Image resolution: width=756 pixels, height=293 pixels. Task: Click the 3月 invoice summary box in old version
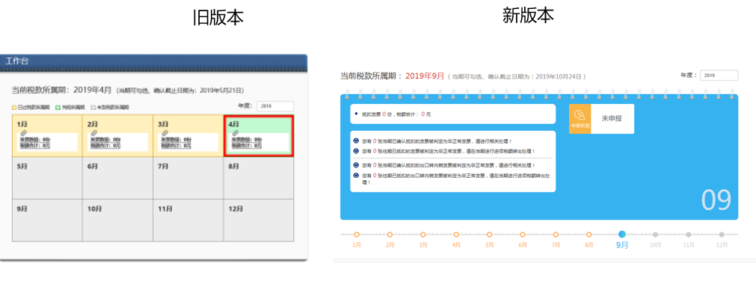pyautogui.click(x=188, y=143)
